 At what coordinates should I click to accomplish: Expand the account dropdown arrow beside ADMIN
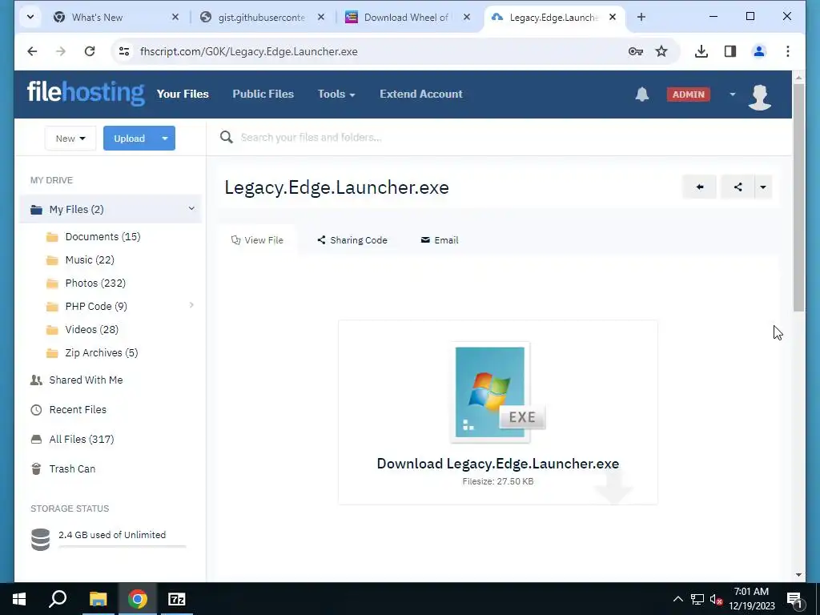[732, 94]
